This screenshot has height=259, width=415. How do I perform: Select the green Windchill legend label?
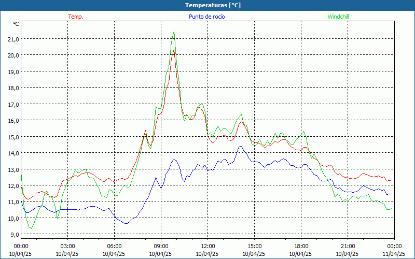338,17
